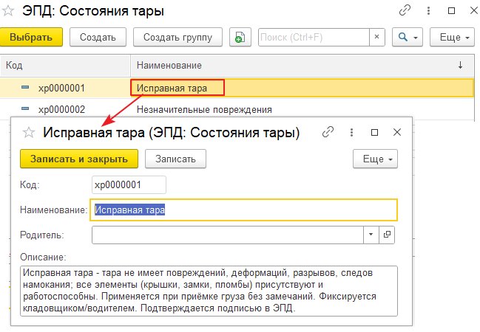Click the Выбрать button
This screenshot has width=480, height=332.
(31, 38)
